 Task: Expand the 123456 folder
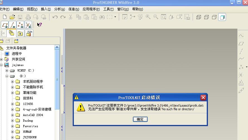pyautogui.click(x=12, y=104)
